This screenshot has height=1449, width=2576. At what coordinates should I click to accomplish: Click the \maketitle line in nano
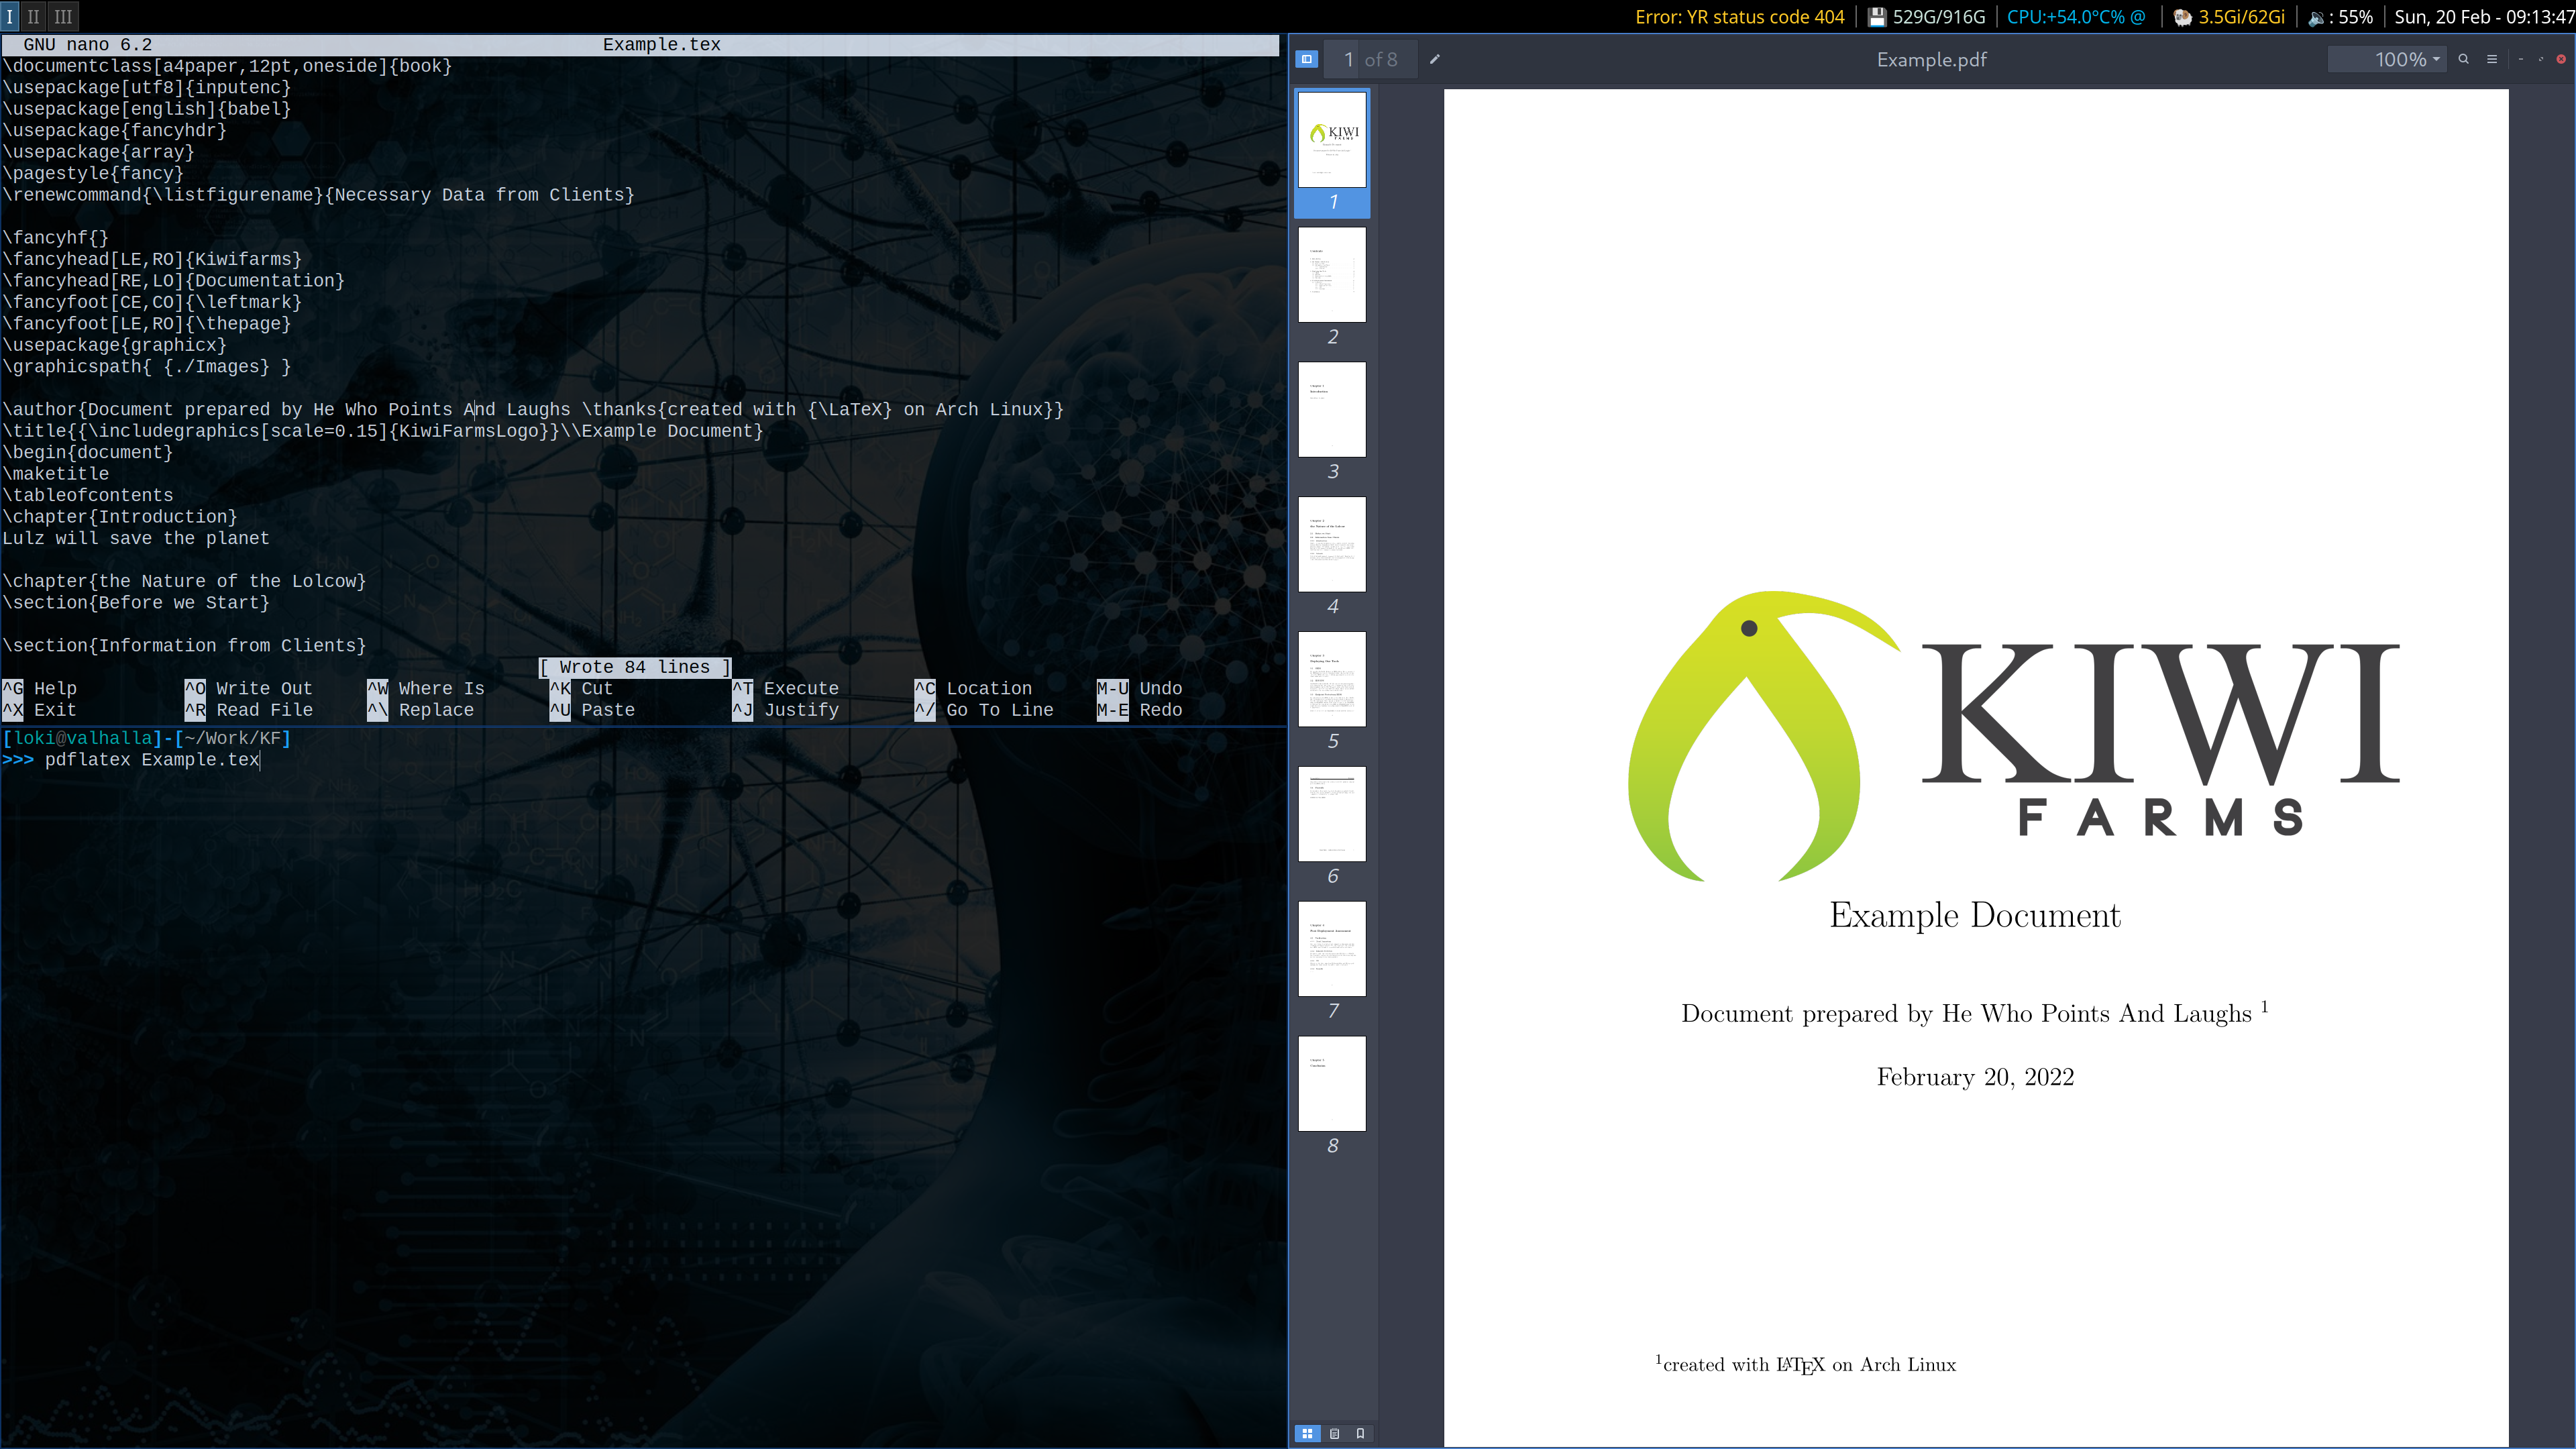tap(56, 474)
